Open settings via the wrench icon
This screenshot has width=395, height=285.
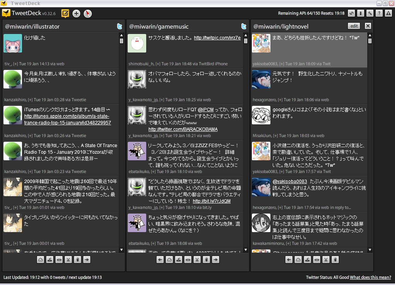point(370,13)
